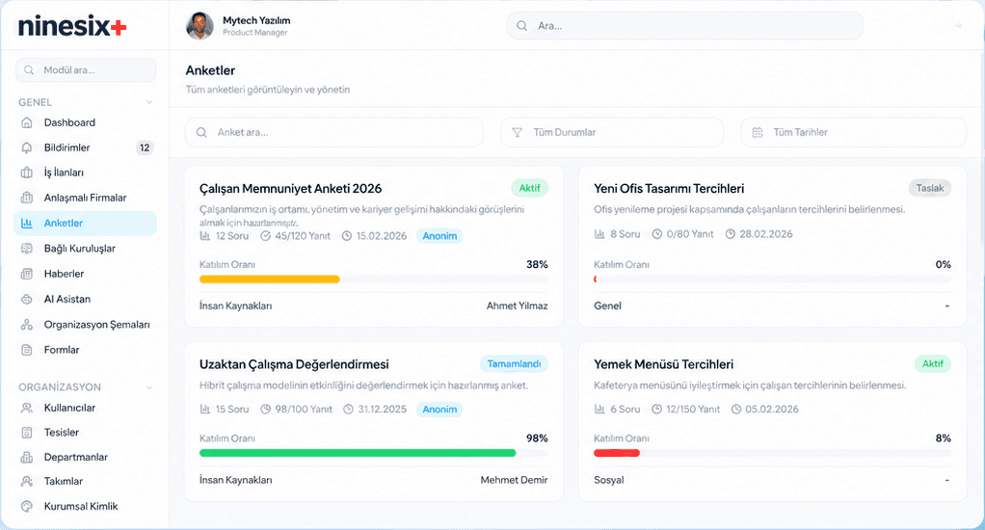Select AI Asistan menu item
The width and height of the screenshot is (985, 530).
(86, 299)
